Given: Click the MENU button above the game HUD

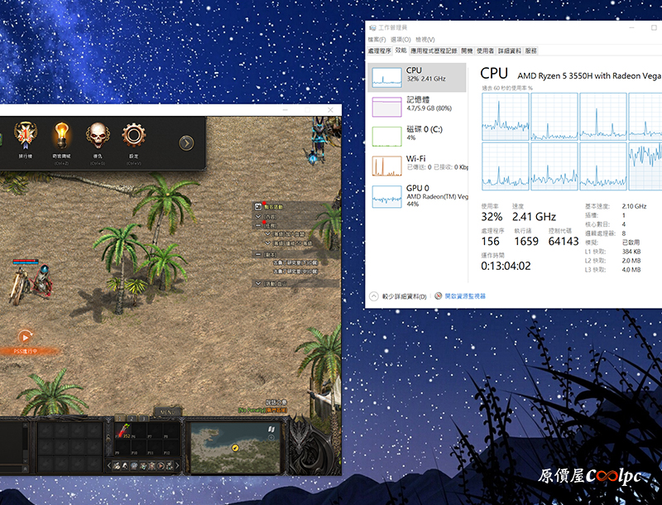Looking at the screenshot, I should click(x=168, y=411).
